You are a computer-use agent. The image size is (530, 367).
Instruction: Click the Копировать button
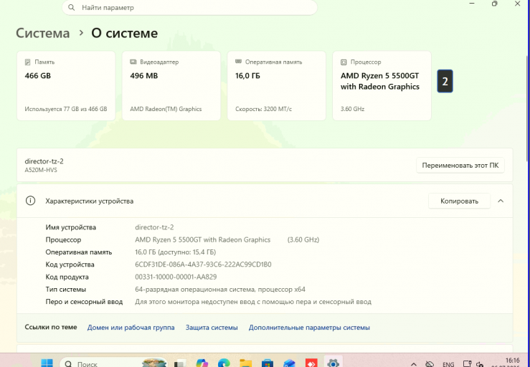pyautogui.click(x=459, y=201)
